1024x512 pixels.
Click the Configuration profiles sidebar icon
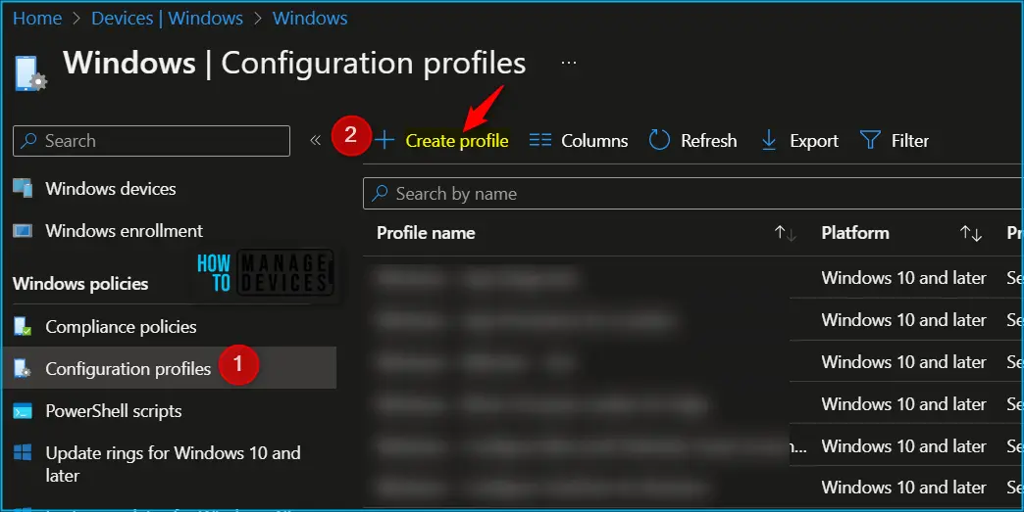(x=23, y=369)
